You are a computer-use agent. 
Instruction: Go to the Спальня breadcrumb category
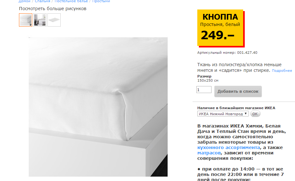point(42,1)
